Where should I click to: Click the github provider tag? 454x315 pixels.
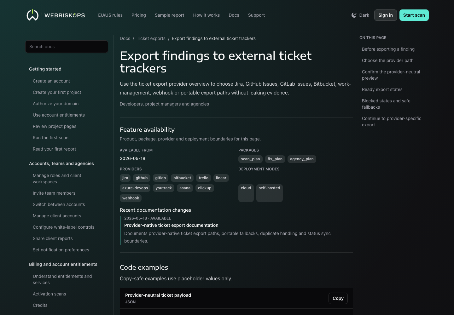pos(142,178)
